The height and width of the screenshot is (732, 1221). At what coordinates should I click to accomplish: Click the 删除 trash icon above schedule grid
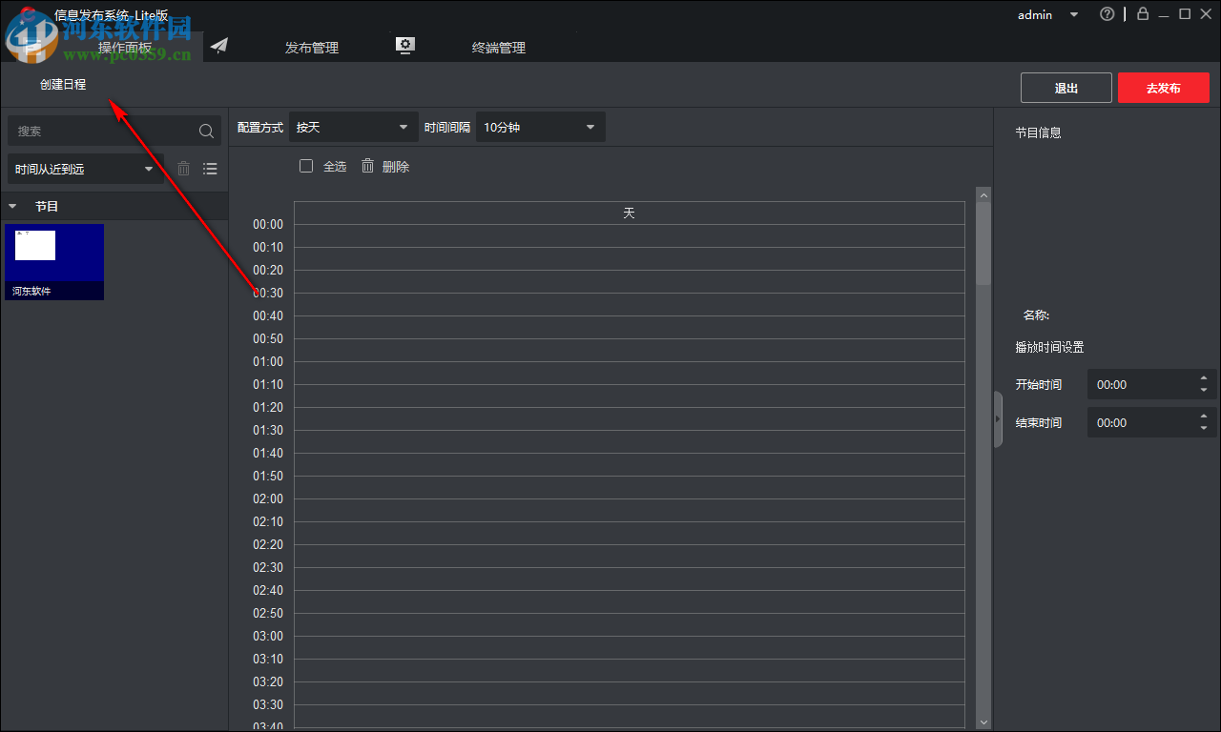(367, 165)
